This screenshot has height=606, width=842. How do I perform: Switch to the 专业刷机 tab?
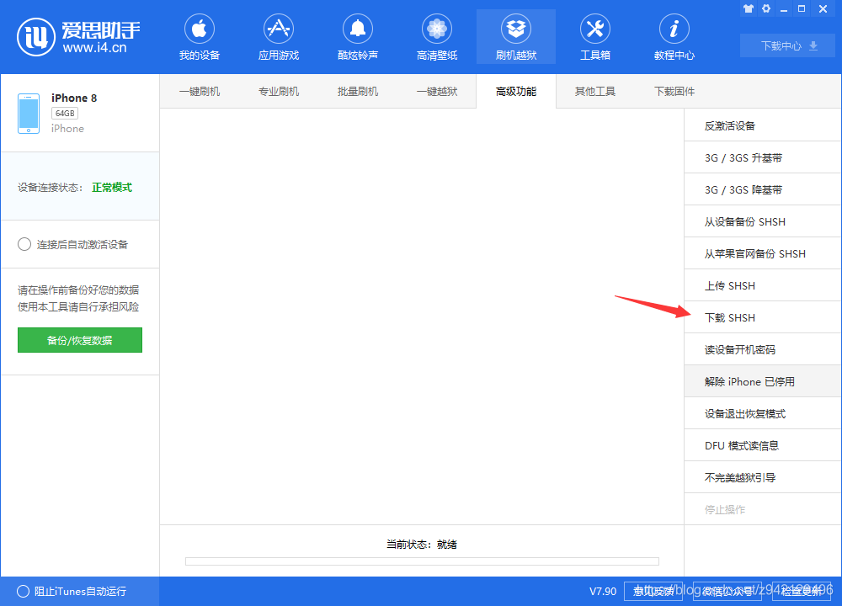click(x=278, y=91)
